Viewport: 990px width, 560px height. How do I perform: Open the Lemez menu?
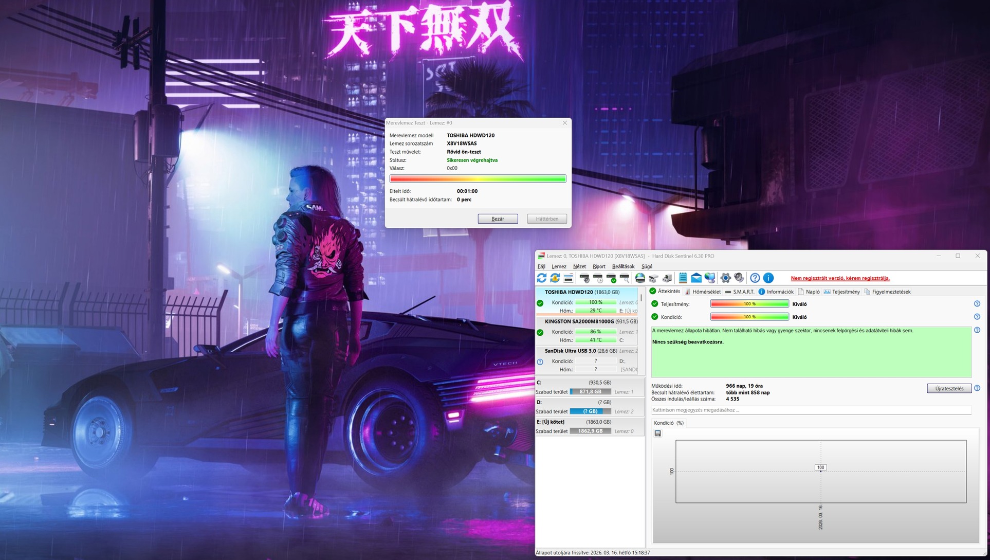tap(559, 266)
